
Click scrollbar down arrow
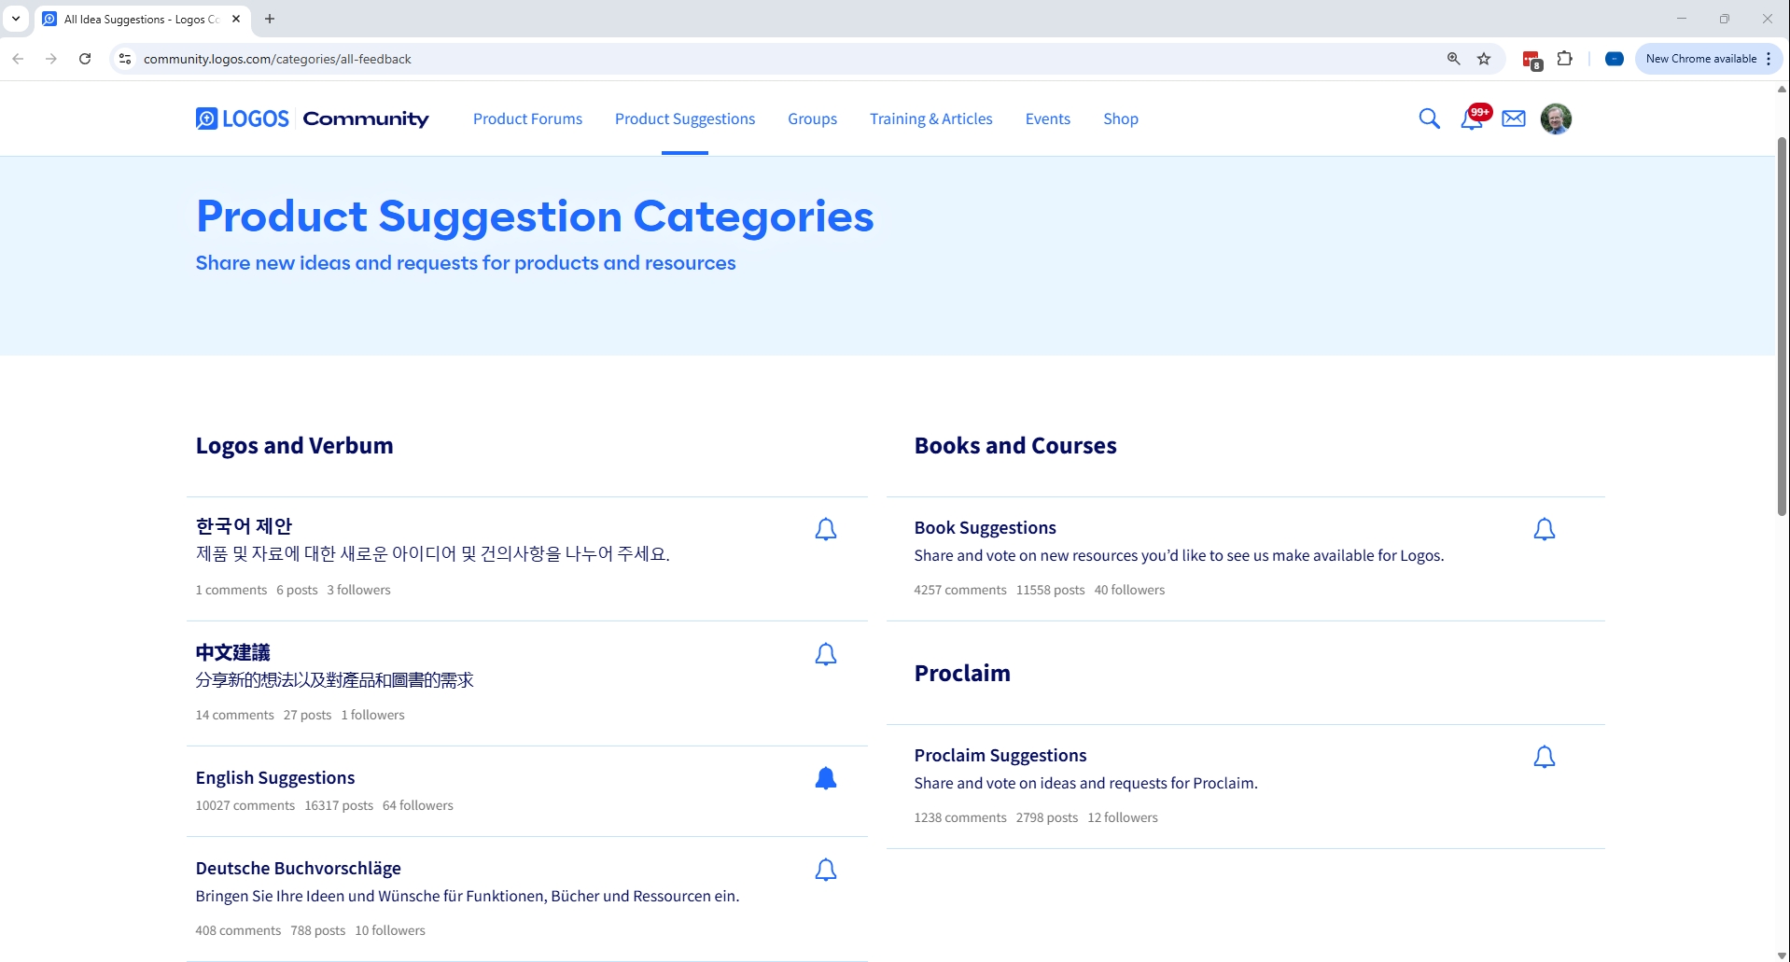point(1782,955)
